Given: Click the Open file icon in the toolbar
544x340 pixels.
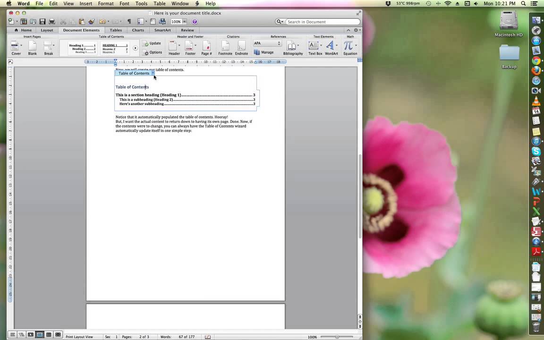Looking at the screenshot, I should 33,22.
